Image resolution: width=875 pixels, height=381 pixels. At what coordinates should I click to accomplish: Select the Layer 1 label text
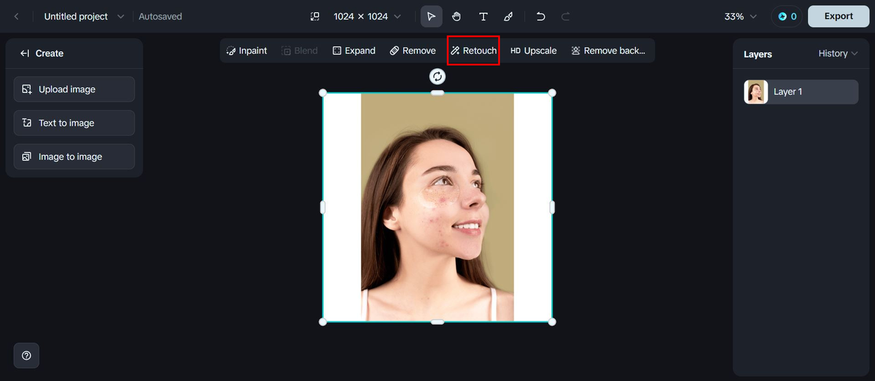click(787, 91)
